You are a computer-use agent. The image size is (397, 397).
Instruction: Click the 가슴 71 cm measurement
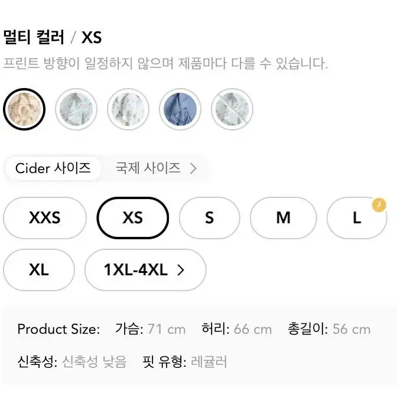click(x=151, y=329)
